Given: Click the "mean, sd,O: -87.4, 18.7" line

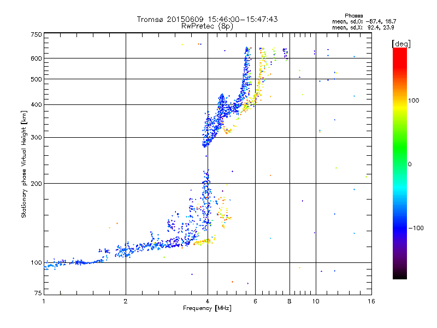Looking at the screenshot, I should pyautogui.click(x=364, y=21).
